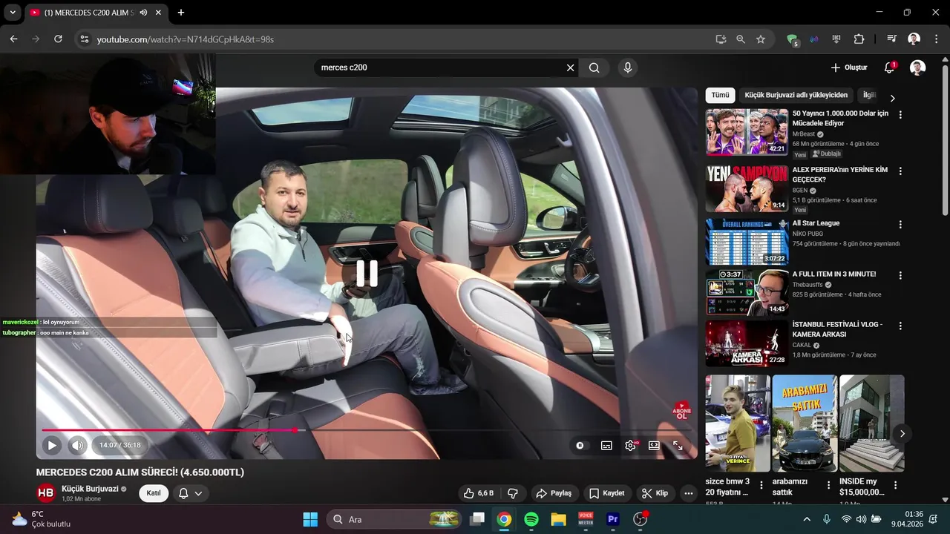Open A FULL ITEM IN 3 MINUTE! video
950x534 pixels.
834,274
